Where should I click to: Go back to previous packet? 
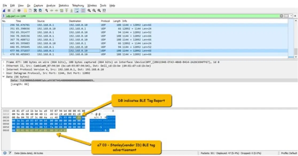point(52,11)
